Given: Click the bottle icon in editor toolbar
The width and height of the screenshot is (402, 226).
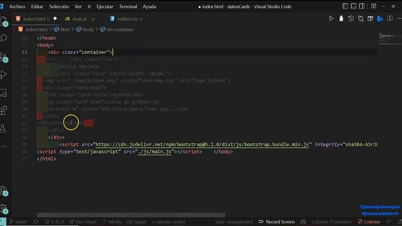Looking at the screenshot, I should click(x=341, y=18).
